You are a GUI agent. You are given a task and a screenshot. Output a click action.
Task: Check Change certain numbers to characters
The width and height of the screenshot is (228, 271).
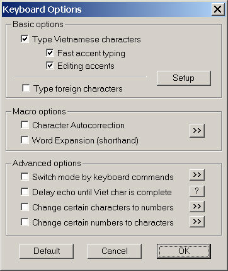click(25, 222)
